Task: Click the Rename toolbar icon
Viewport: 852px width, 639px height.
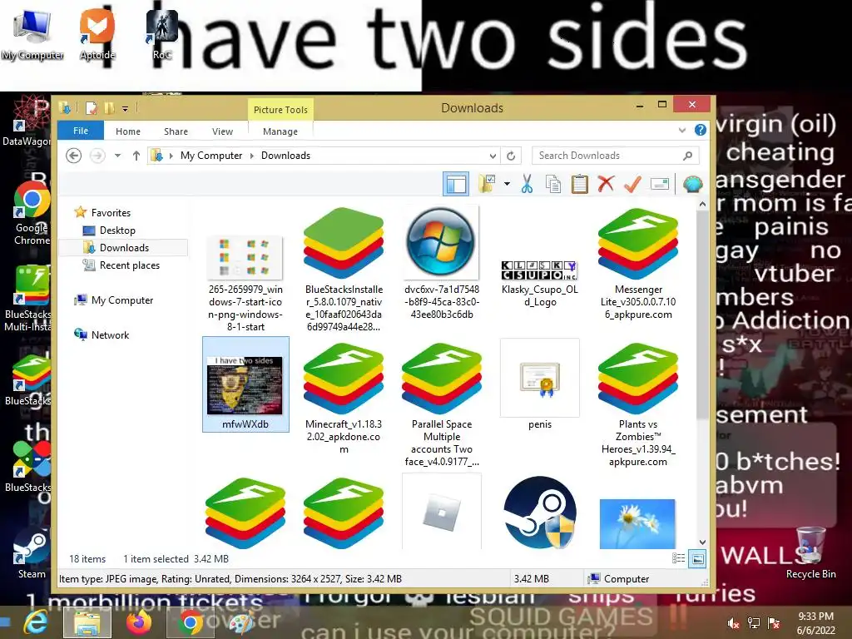Action: 659,184
